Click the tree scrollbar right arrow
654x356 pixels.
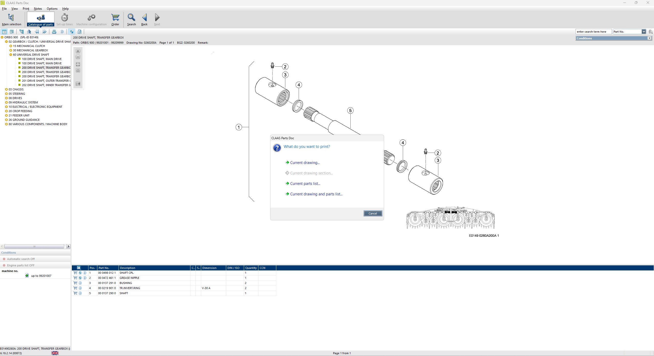tap(68, 246)
